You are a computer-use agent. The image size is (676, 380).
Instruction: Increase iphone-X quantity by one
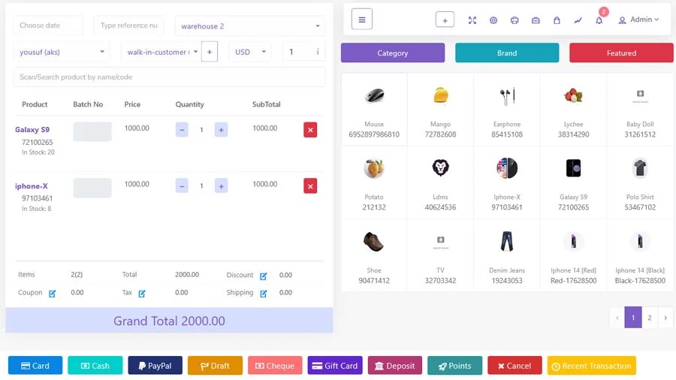pyautogui.click(x=221, y=185)
